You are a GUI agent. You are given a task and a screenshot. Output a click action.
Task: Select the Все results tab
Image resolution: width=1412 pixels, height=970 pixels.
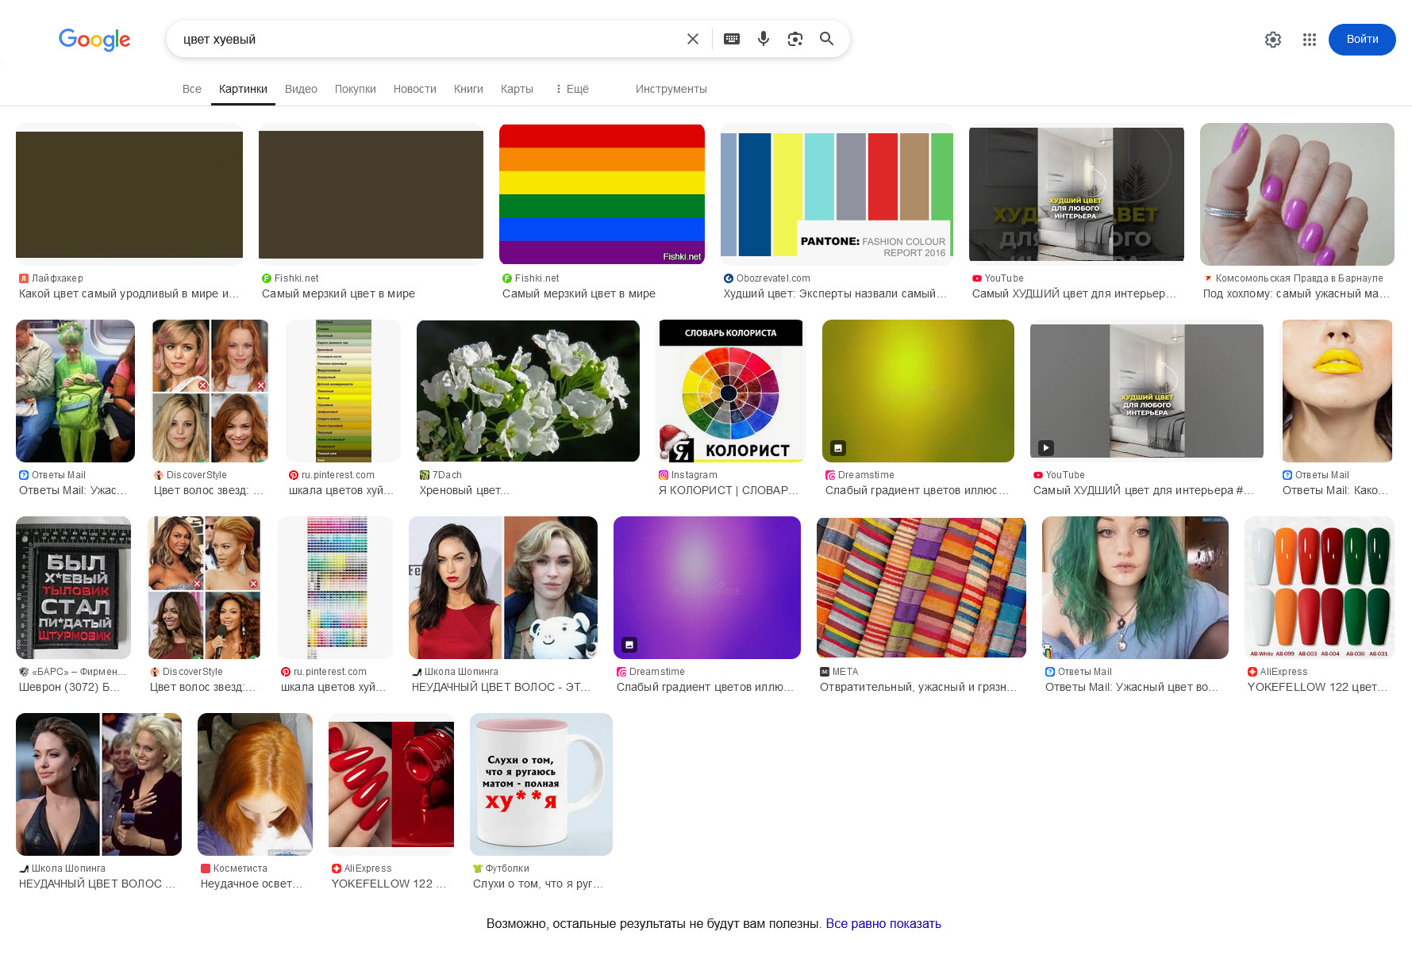(192, 89)
